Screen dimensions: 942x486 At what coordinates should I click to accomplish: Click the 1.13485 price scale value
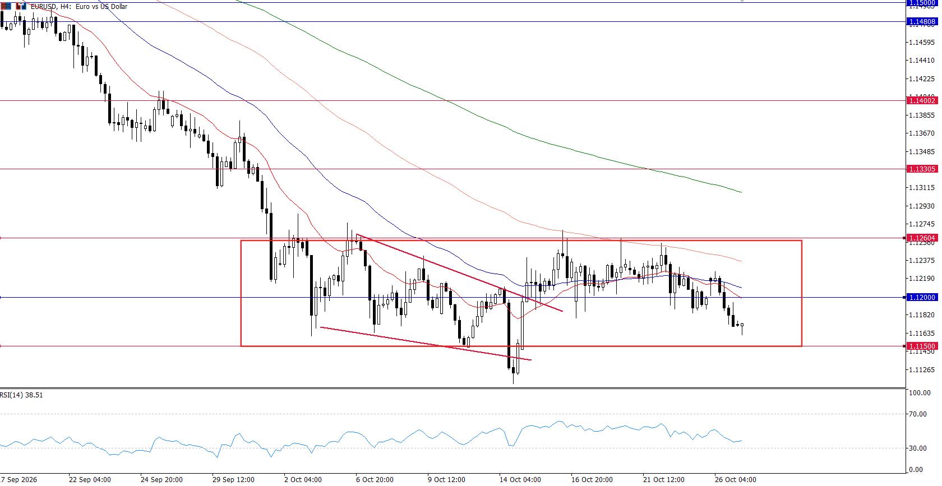pyautogui.click(x=922, y=152)
